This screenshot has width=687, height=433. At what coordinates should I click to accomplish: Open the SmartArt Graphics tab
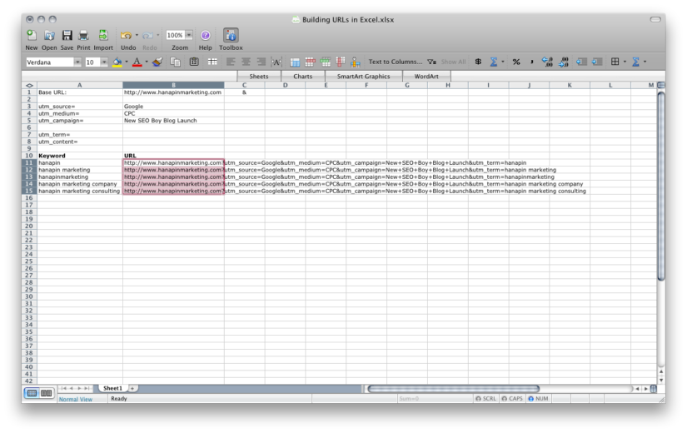coord(363,77)
